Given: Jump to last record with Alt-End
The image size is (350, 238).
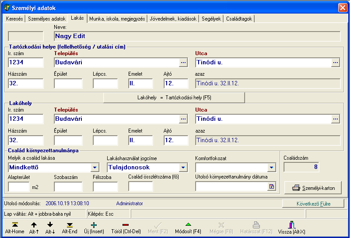Looking at the screenshot, I should 70,228.
